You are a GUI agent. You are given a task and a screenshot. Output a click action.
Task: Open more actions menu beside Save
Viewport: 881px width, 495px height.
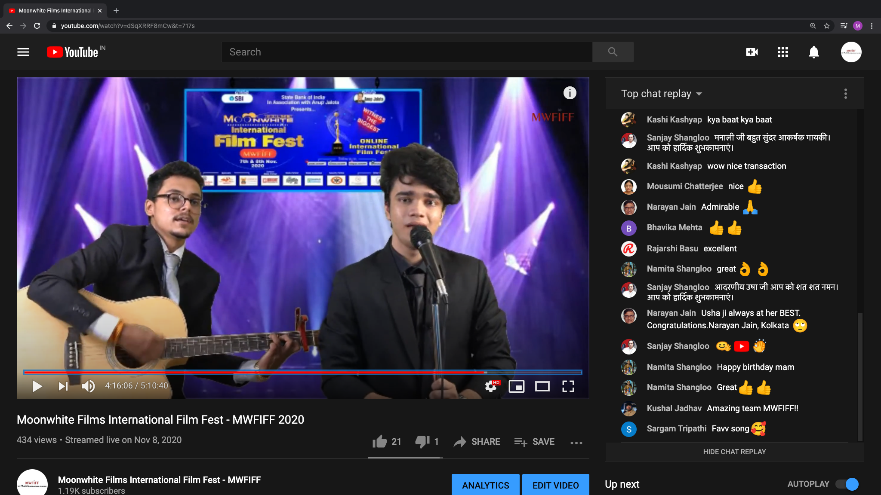pyautogui.click(x=576, y=443)
